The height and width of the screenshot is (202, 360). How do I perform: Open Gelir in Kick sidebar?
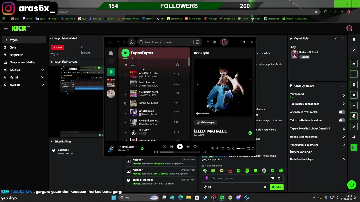24,47
